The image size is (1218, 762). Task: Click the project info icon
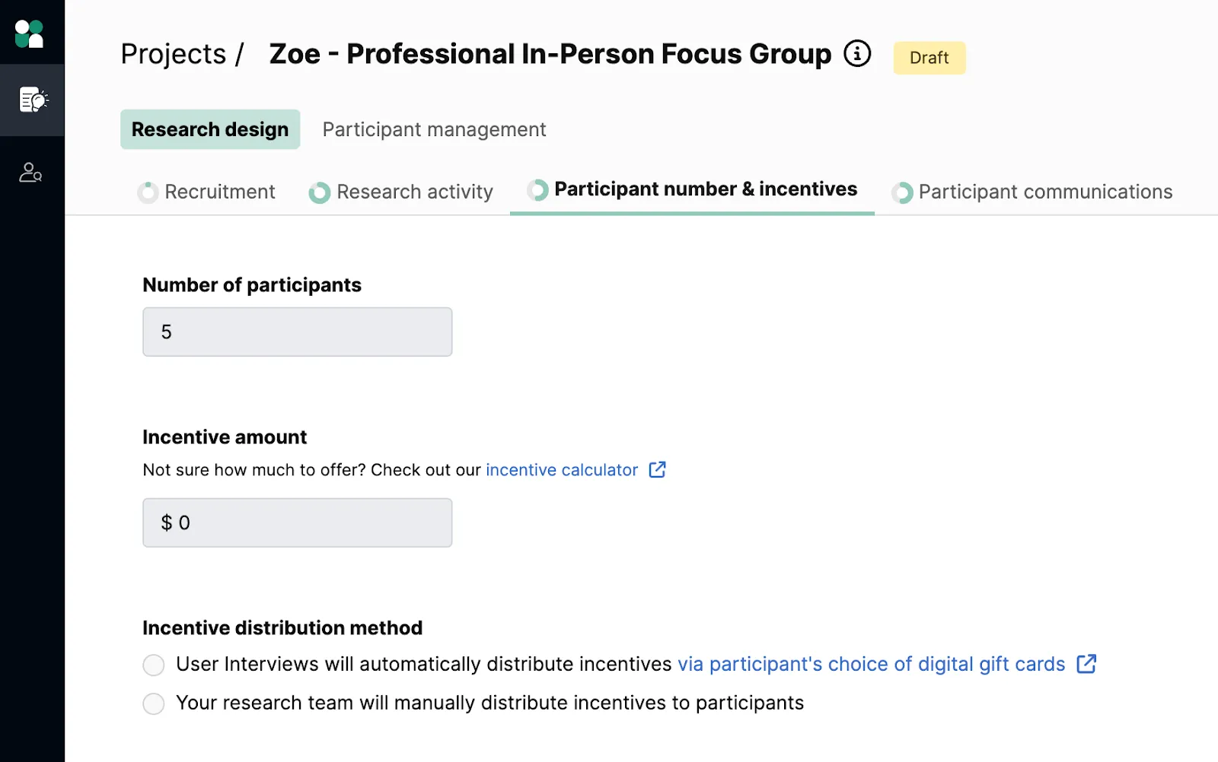[857, 54]
